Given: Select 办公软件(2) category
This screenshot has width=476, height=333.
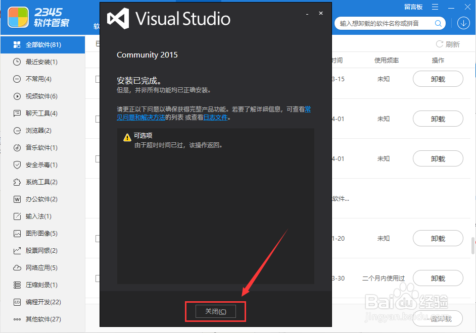Looking at the screenshot, I should tap(43, 199).
